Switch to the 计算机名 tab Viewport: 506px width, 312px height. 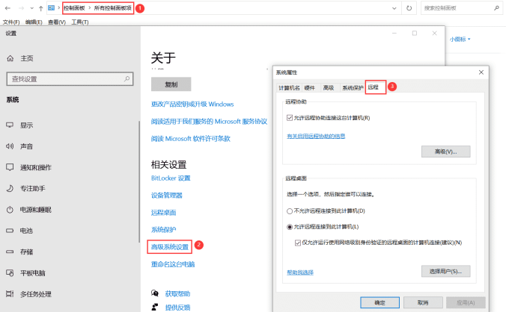coord(289,88)
